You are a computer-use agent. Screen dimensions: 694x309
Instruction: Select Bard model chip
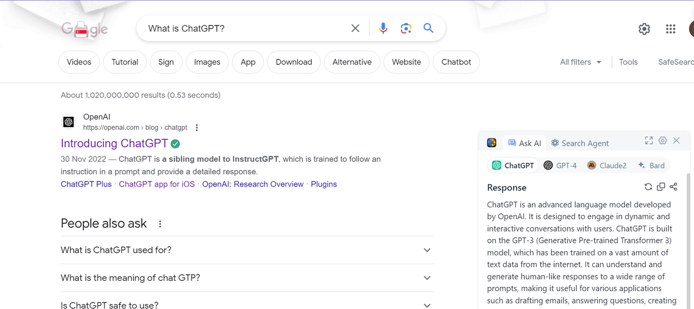tap(651, 166)
